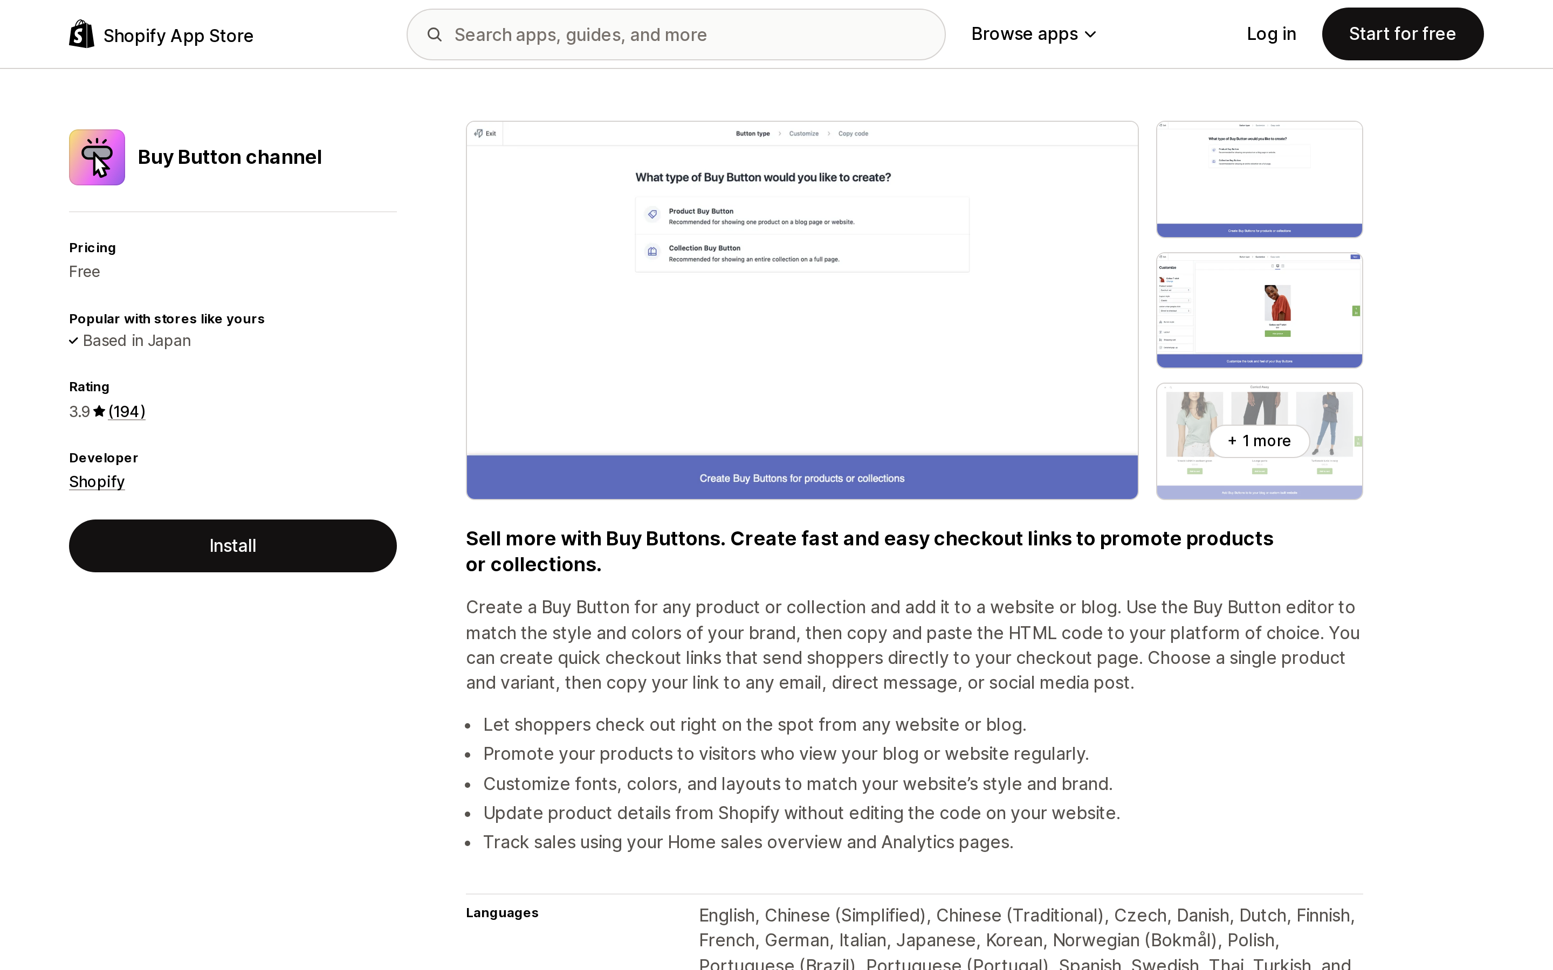Click the Start for free button

1402,34
